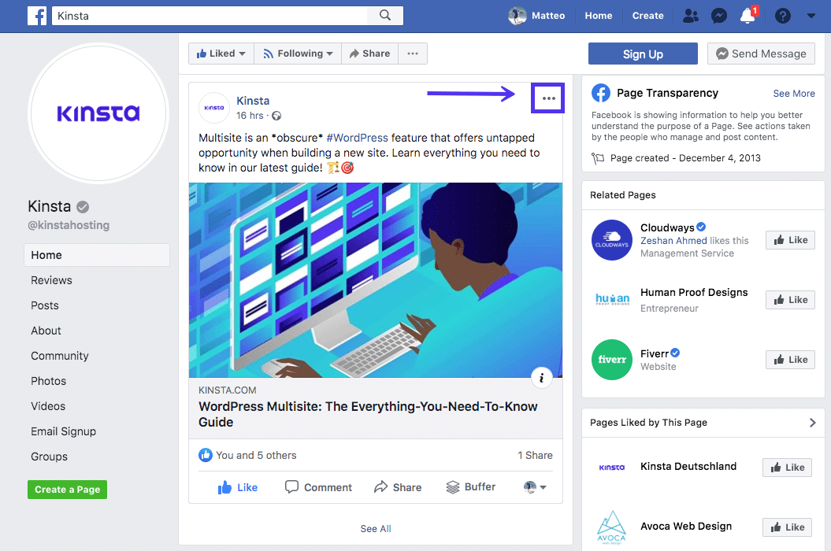Open the account settings caret at top right
The height and width of the screenshot is (551, 831).
point(811,15)
